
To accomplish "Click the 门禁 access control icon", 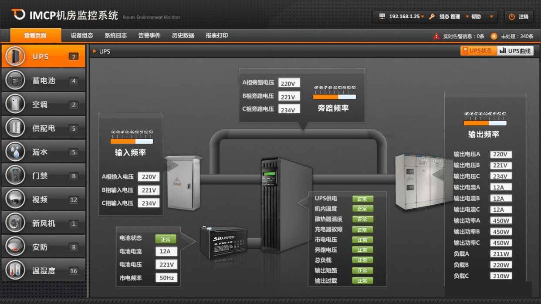I will (x=15, y=176).
